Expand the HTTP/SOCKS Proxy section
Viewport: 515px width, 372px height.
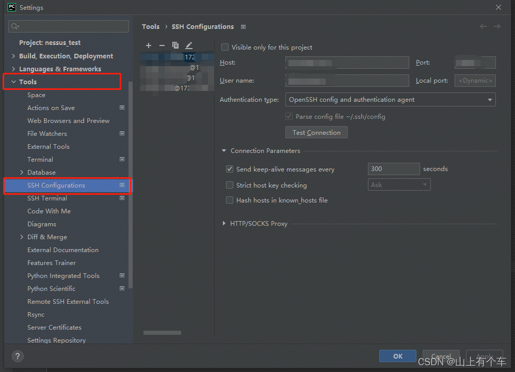(224, 223)
